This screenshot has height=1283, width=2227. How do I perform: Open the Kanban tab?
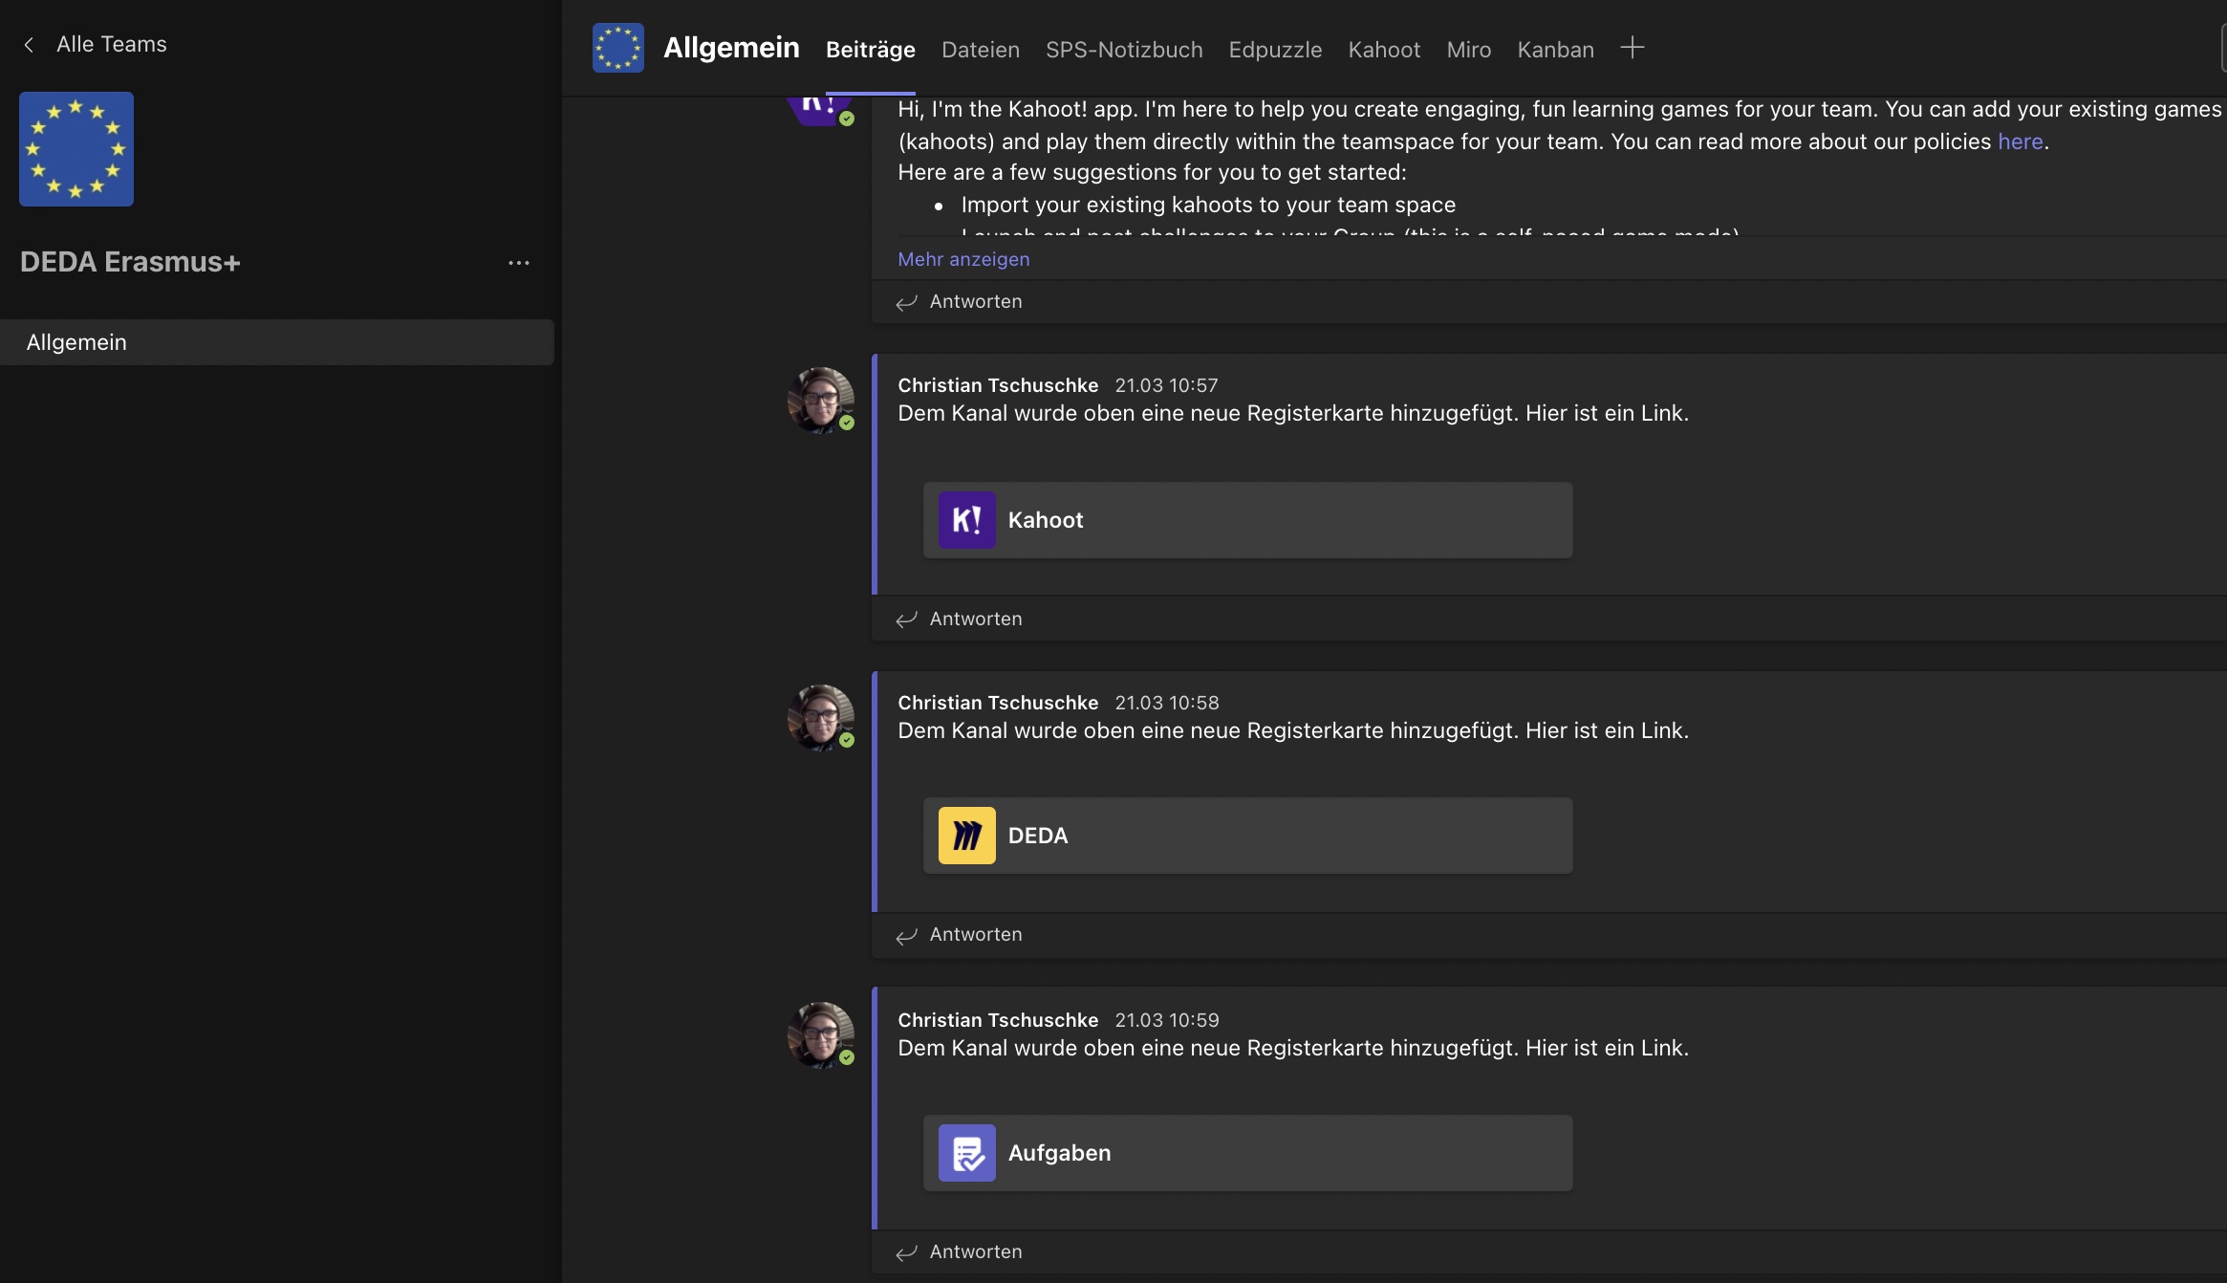coord(1555,50)
